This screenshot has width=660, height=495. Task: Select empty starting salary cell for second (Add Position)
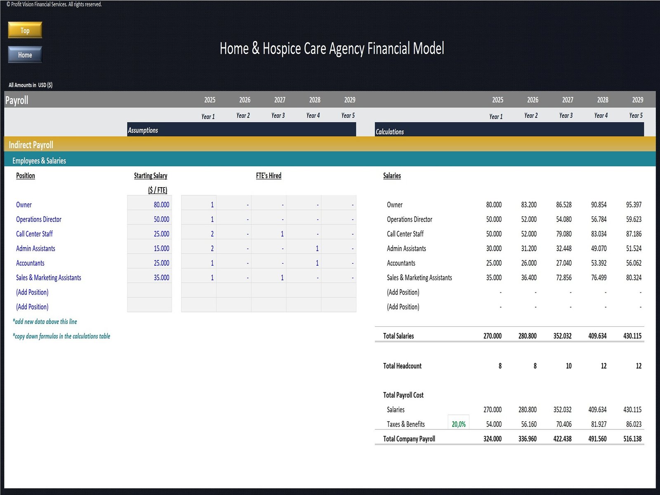[x=150, y=307]
